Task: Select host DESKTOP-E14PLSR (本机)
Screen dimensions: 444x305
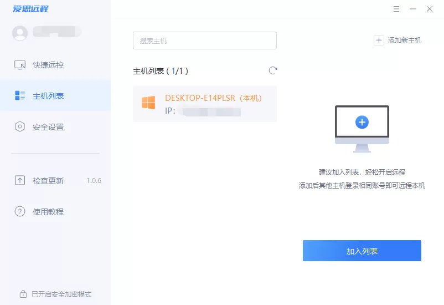Action: click(x=205, y=104)
